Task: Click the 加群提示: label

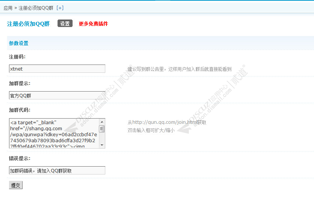Action: 20,83
